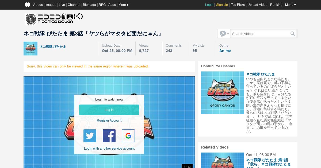This screenshot has height=168, width=321.
Task: Open Top Picks page
Action: [238, 5]
